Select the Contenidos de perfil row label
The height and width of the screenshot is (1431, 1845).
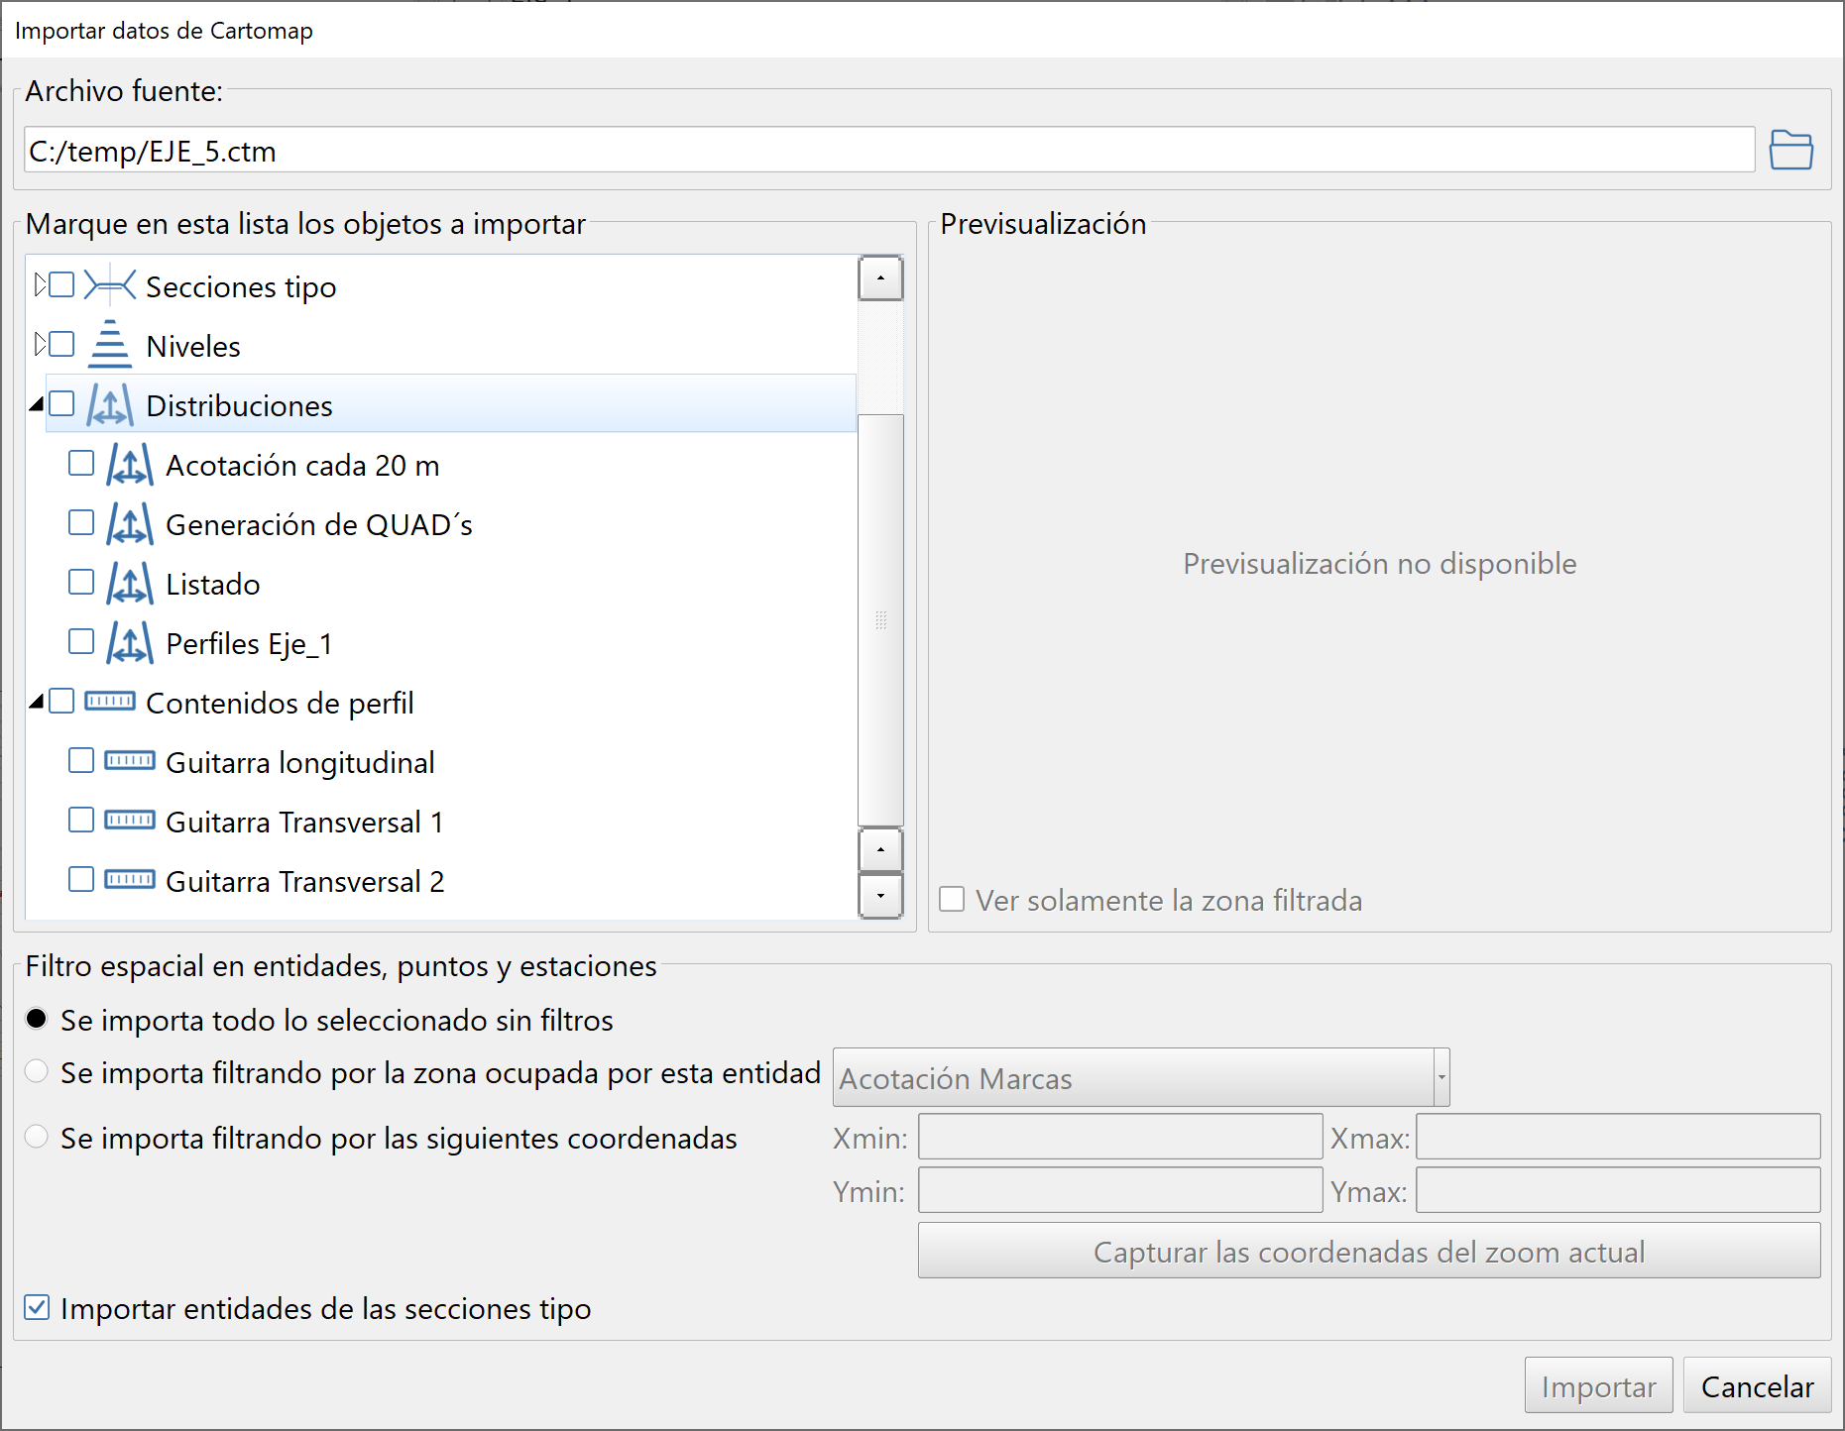click(280, 703)
